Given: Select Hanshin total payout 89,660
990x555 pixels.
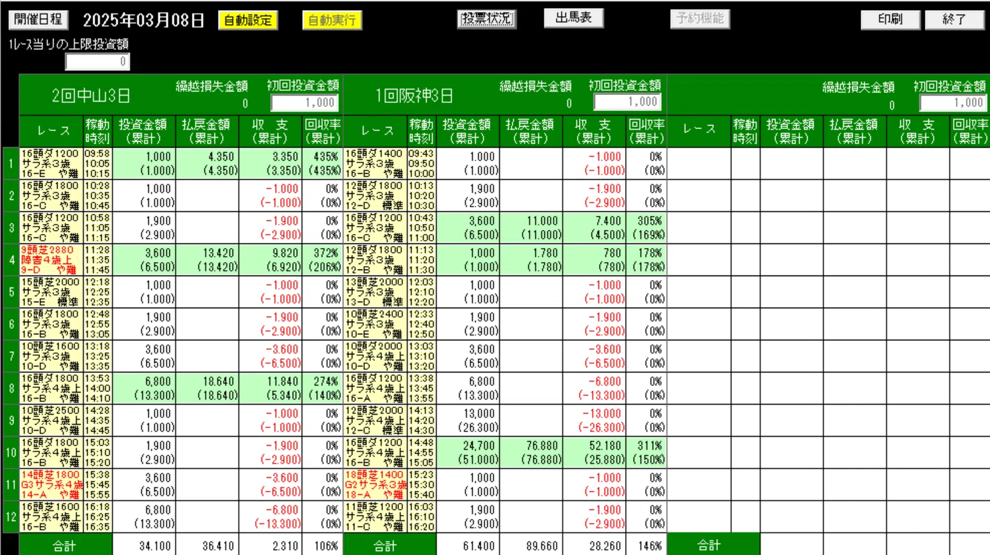Looking at the screenshot, I should coord(542,546).
